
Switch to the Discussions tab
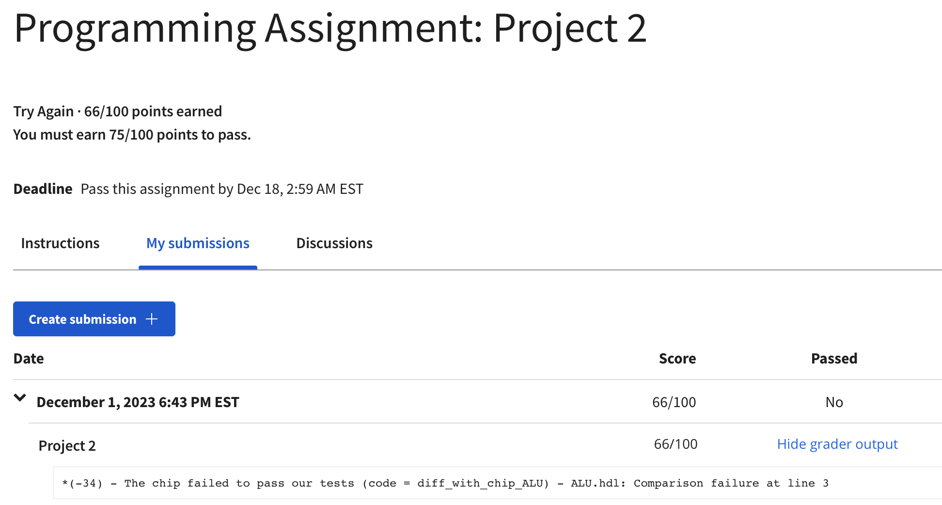[334, 243]
